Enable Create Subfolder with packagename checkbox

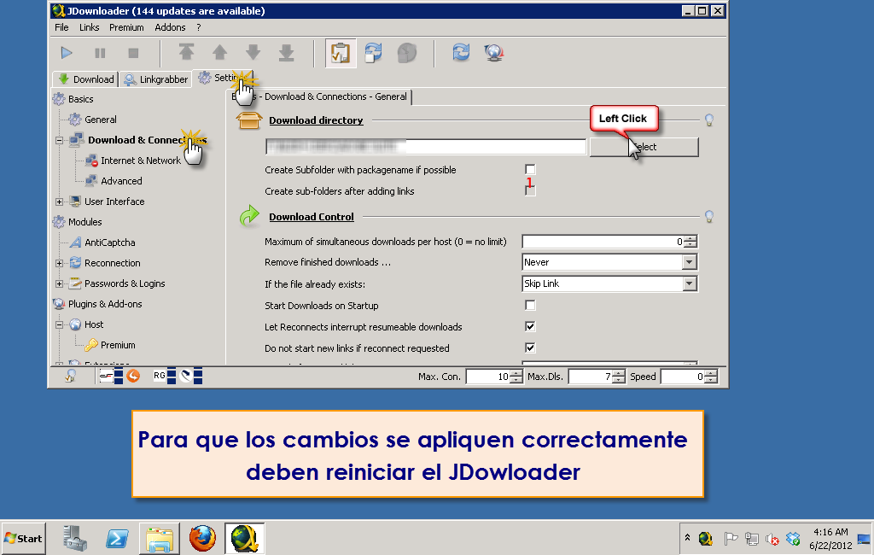530,170
